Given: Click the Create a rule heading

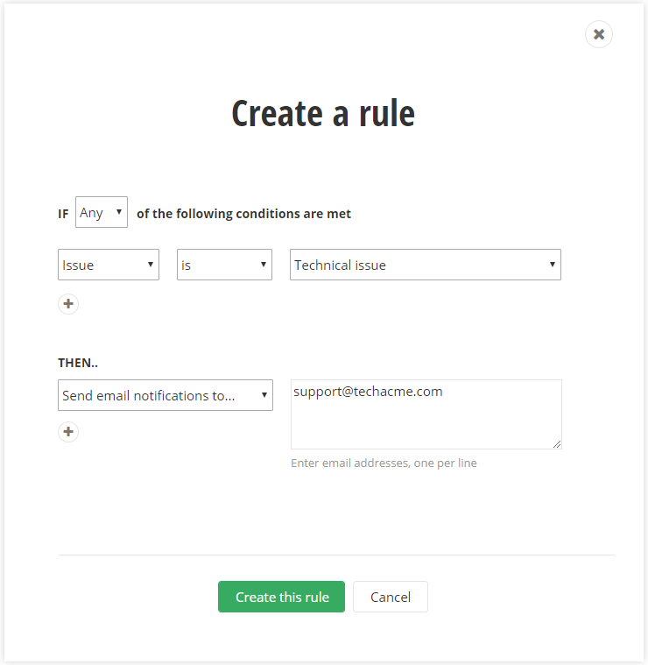Looking at the screenshot, I should 323,114.
